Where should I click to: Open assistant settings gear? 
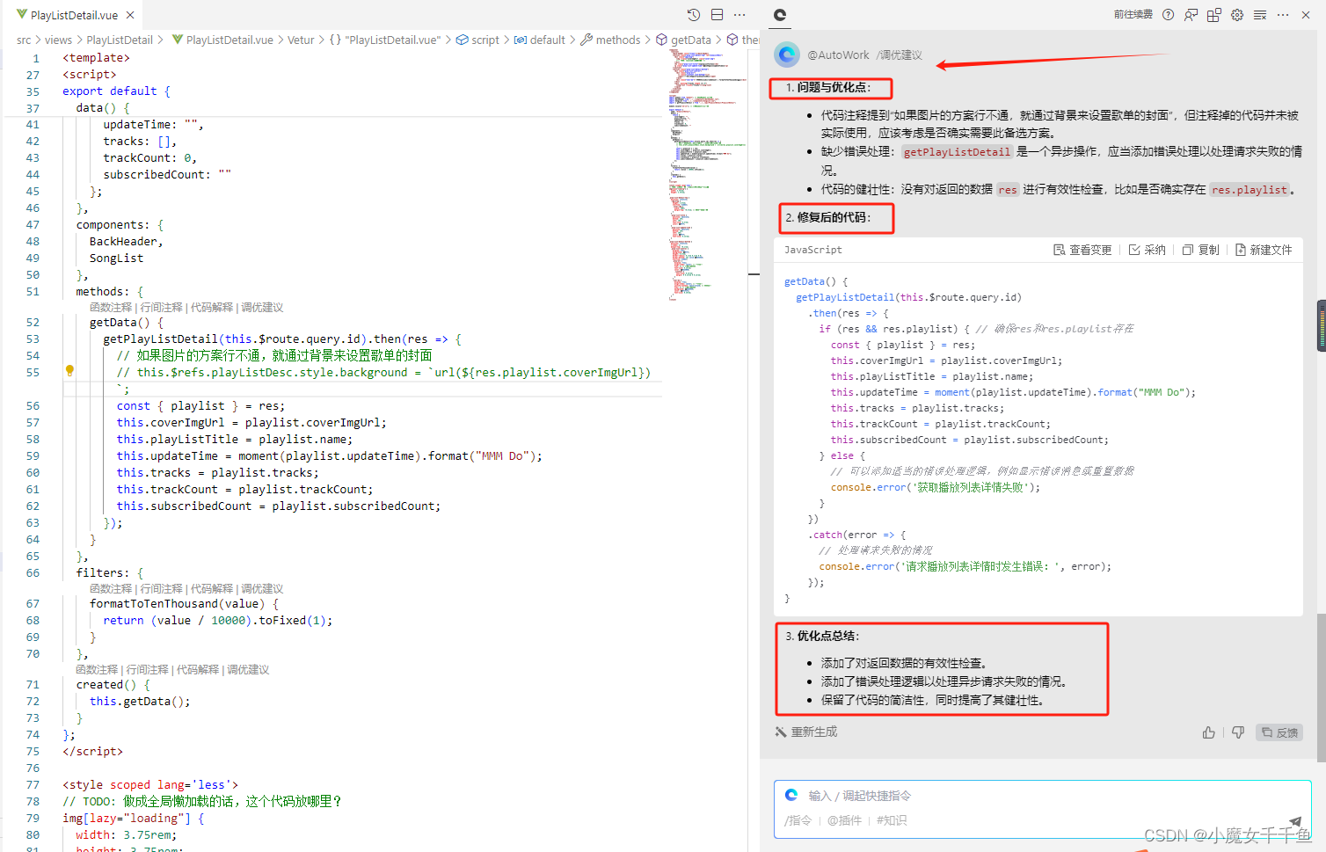click(1237, 15)
